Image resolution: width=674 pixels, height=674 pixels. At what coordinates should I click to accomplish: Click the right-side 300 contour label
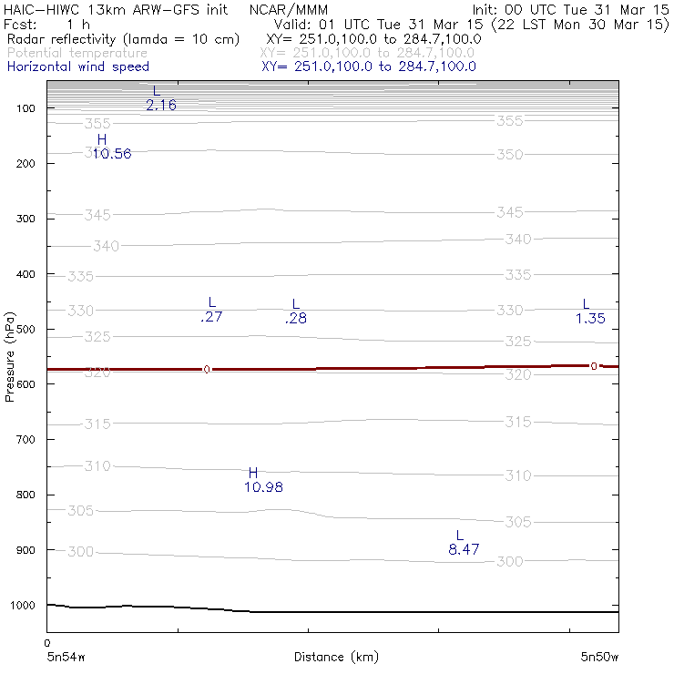(510, 561)
